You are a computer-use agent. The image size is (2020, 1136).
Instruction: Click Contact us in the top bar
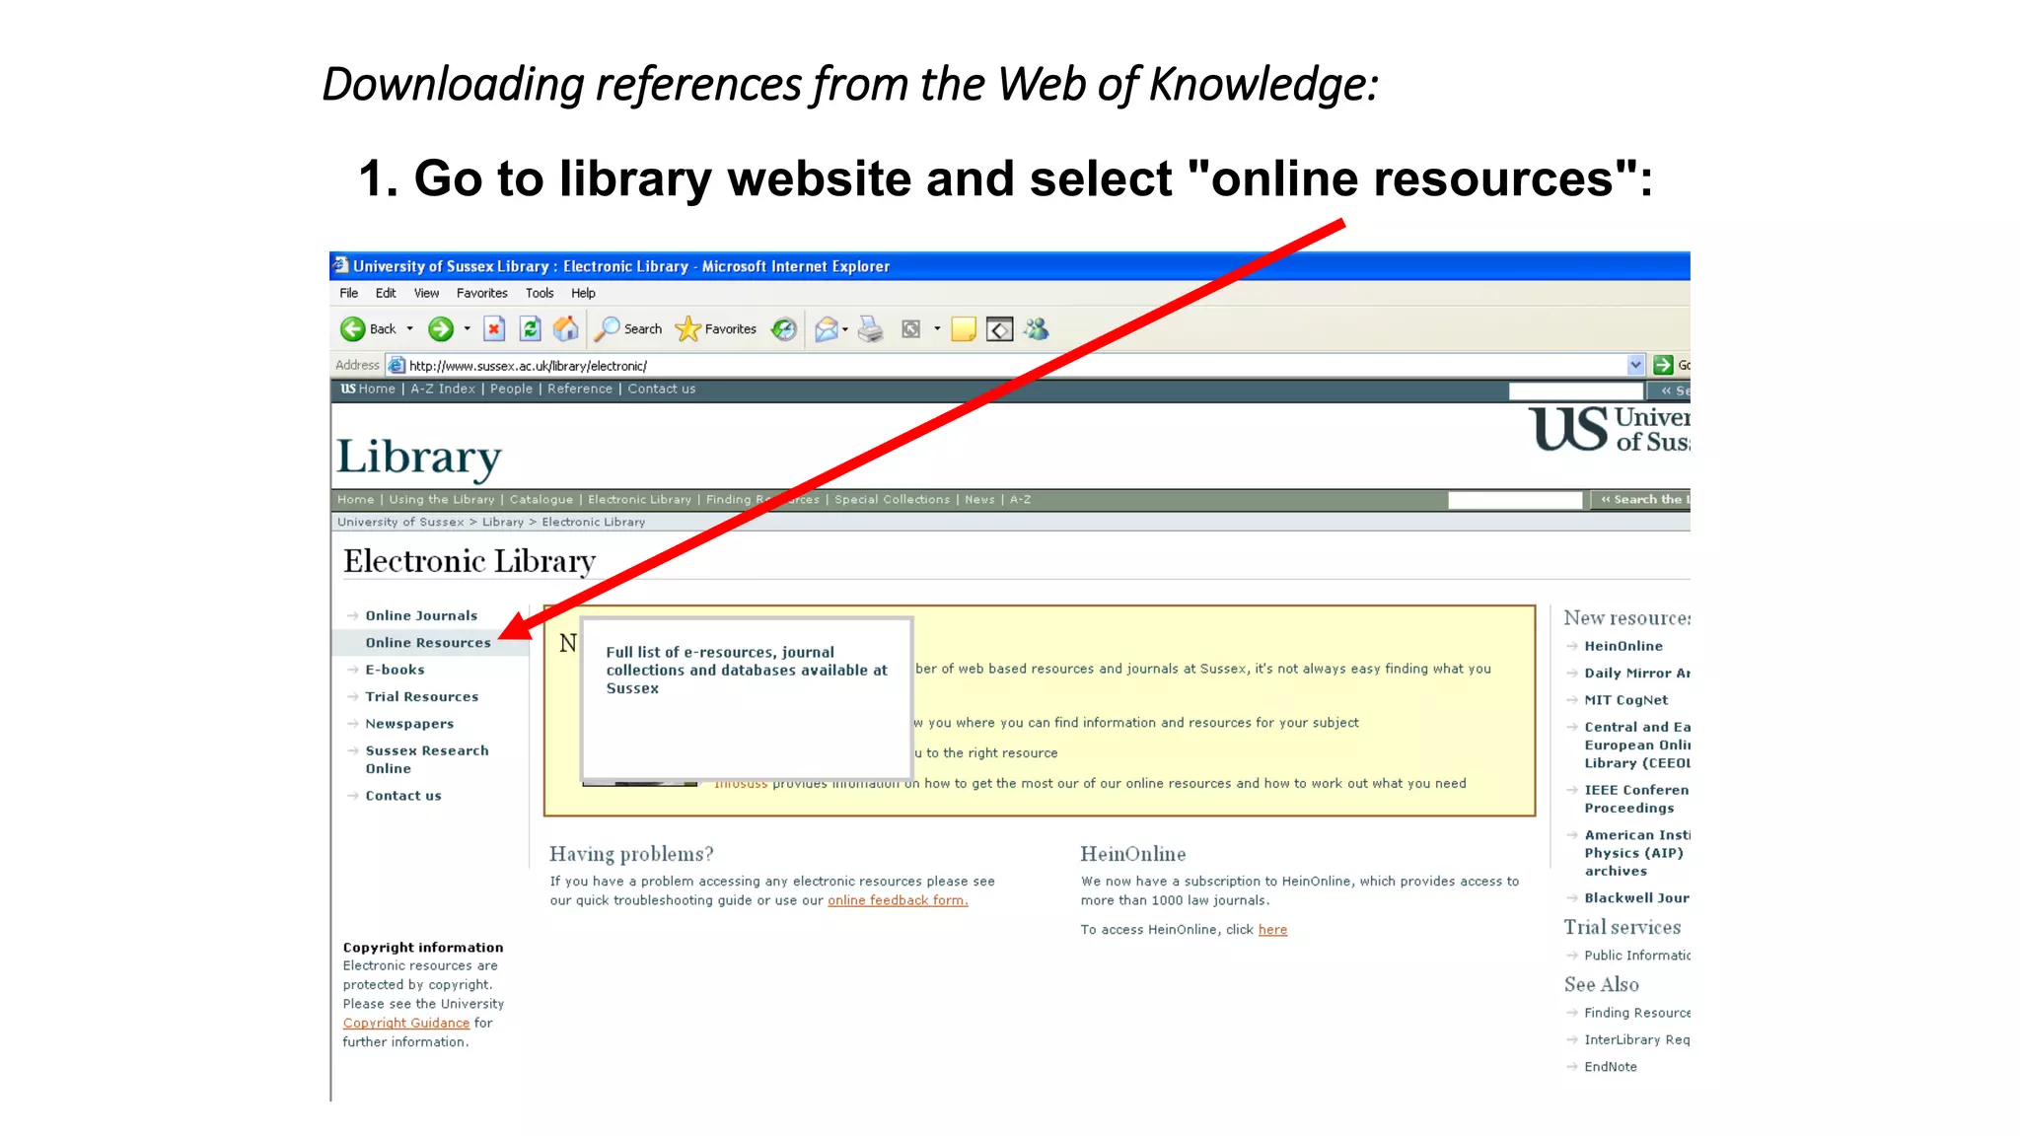(662, 389)
